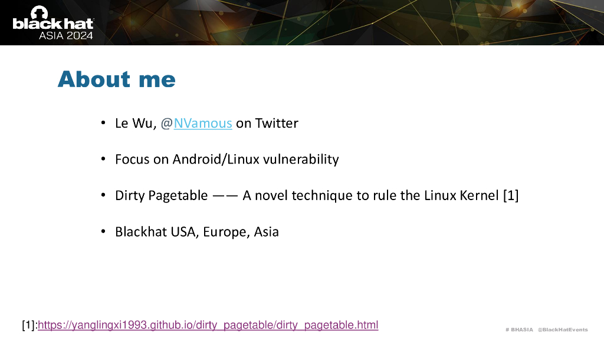The height and width of the screenshot is (339, 604).
Task: Click the Focus on Android/Linux vulnerability line
Action: point(226,159)
